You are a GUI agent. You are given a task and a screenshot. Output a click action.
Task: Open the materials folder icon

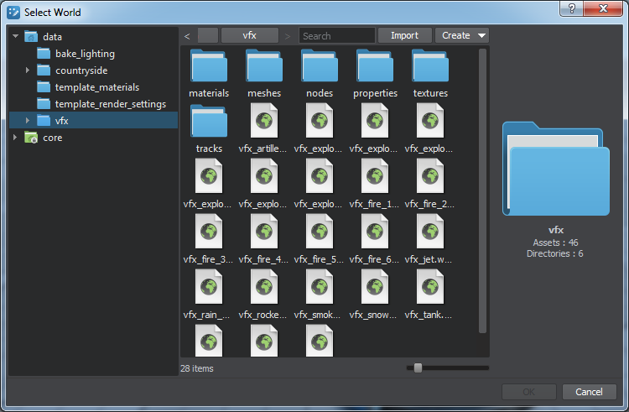[x=209, y=66]
